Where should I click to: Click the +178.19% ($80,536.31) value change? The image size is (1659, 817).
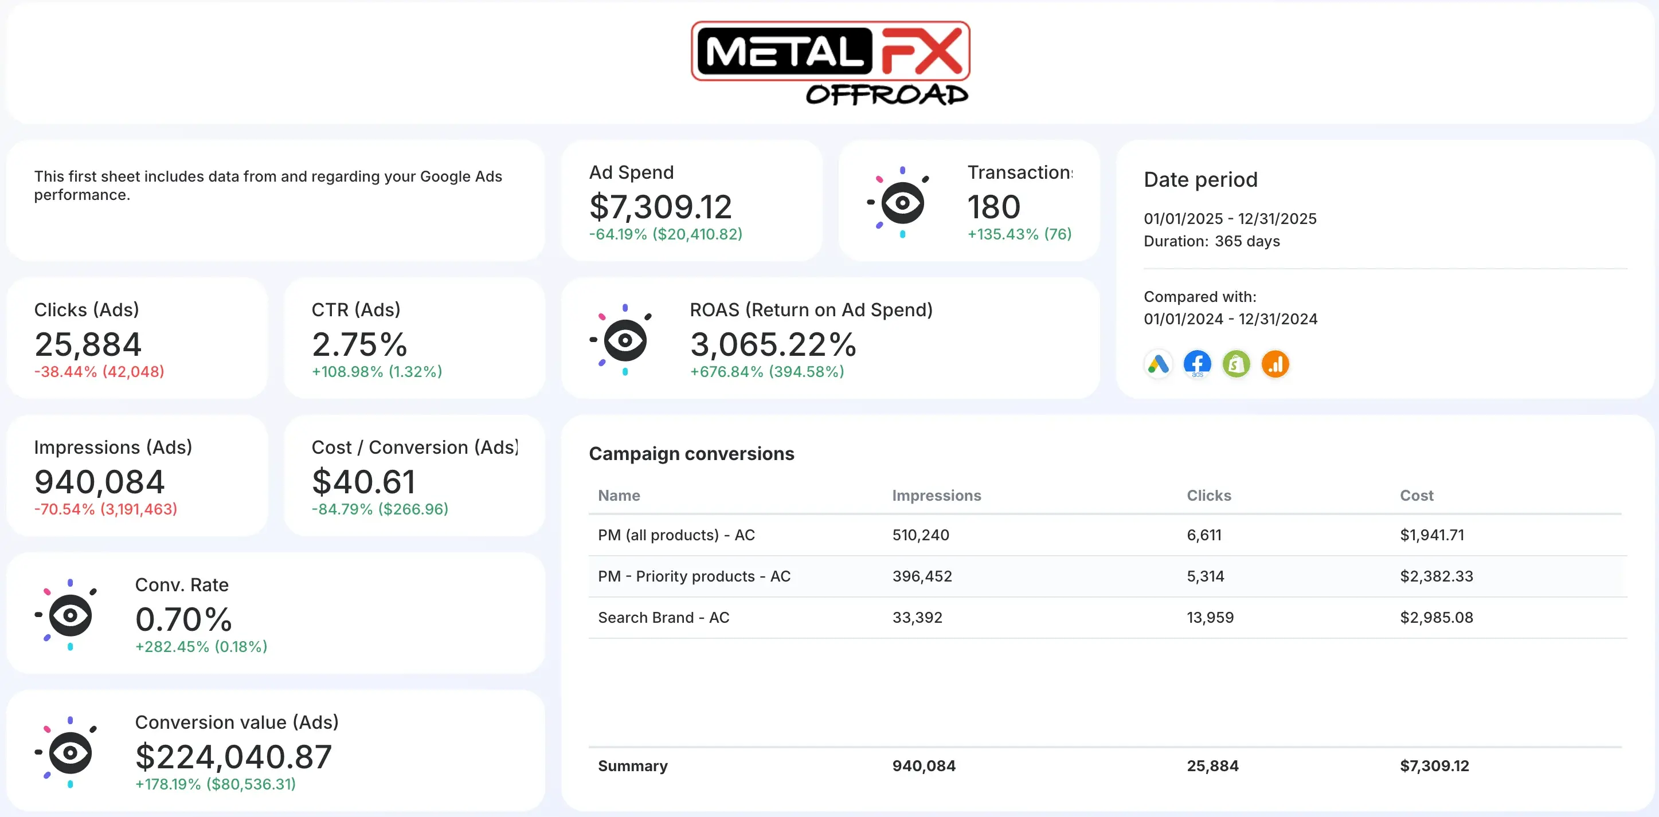pyautogui.click(x=215, y=784)
